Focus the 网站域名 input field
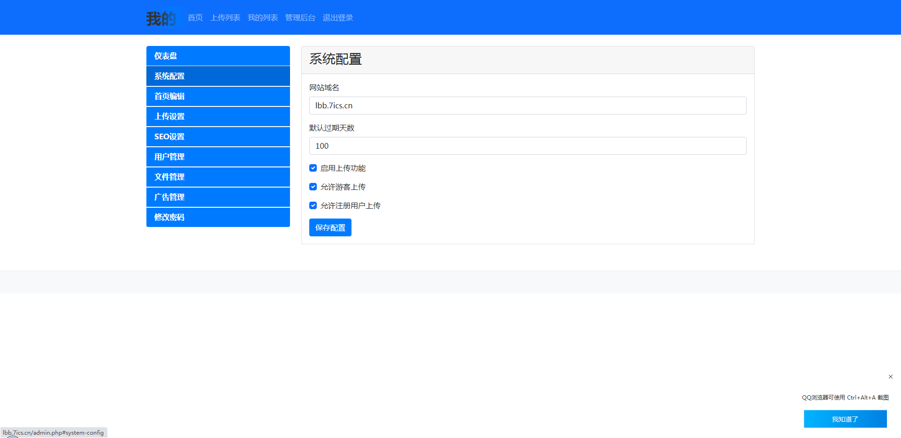 click(x=527, y=106)
